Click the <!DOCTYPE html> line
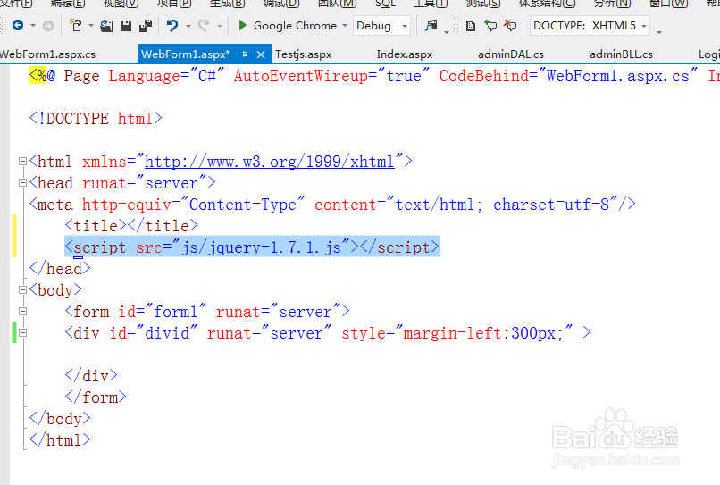720x485 pixels. point(96,119)
